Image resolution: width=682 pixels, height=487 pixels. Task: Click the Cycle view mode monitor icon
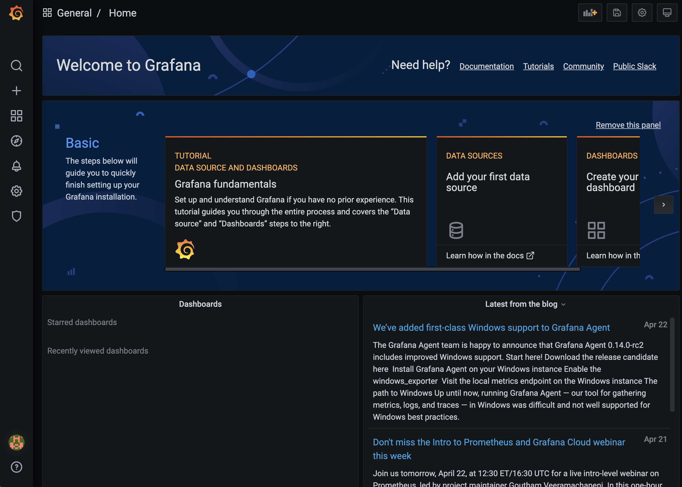pyautogui.click(x=667, y=13)
